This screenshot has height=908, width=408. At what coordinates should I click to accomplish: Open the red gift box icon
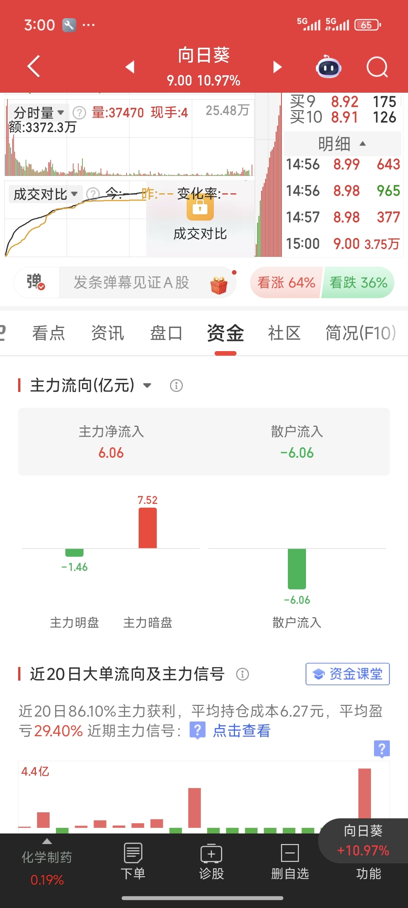tap(219, 285)
